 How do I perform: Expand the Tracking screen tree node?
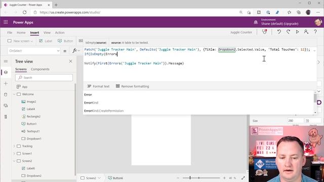(x=14, y=146)
